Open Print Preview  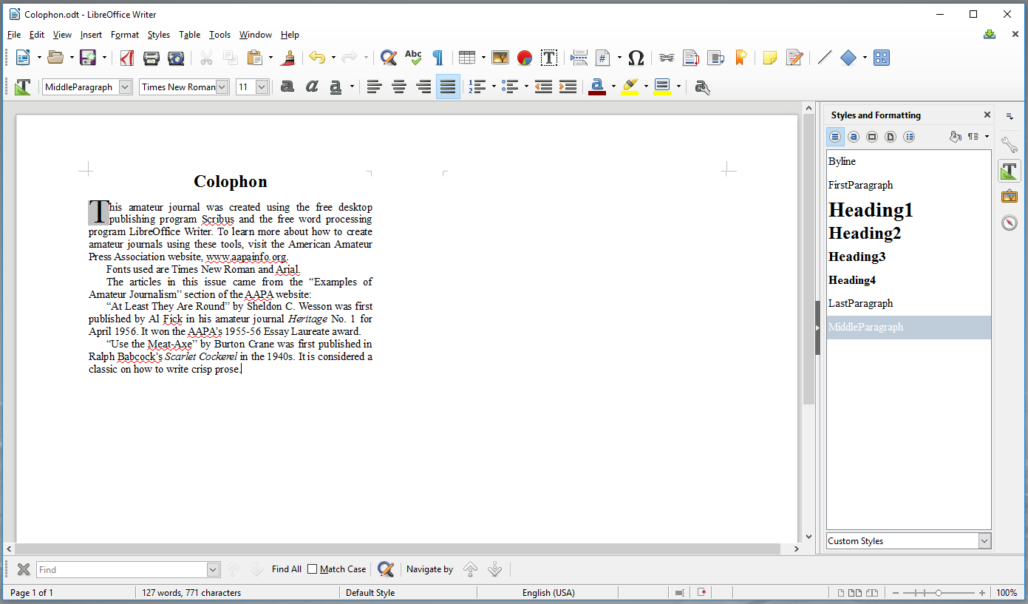(176, 58)
